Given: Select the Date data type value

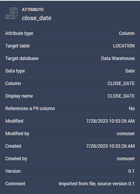Looking at the screenshot, I should pos(130,71).
